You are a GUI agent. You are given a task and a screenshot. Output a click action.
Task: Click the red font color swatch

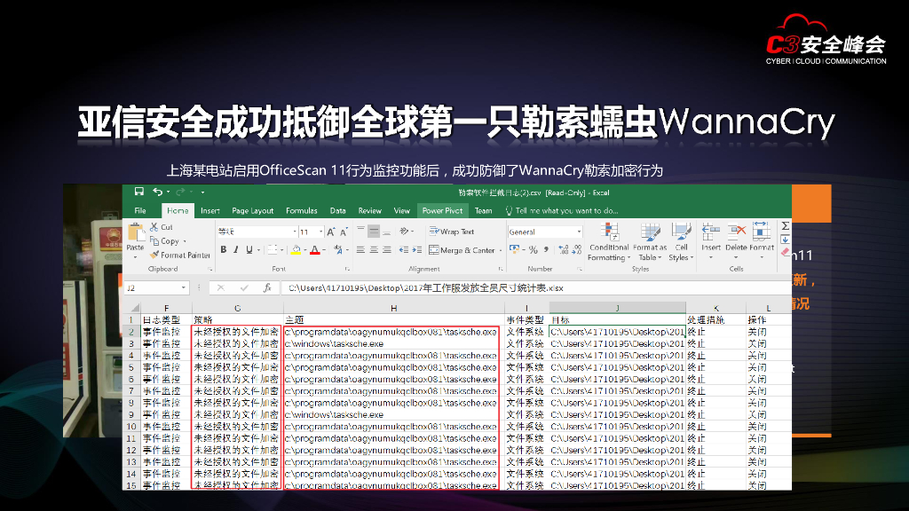pyautogui.click(x=313, y=251)
